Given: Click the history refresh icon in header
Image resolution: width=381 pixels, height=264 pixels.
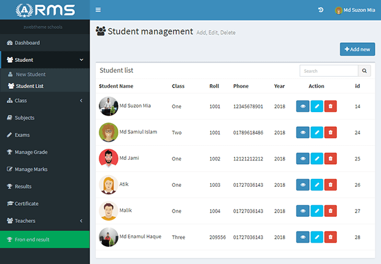Looking at the screenshot, I should tap(321, 10).
